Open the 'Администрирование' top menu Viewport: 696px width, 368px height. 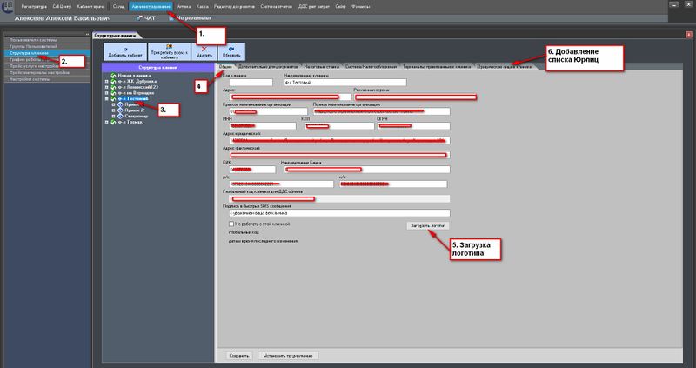148,6
